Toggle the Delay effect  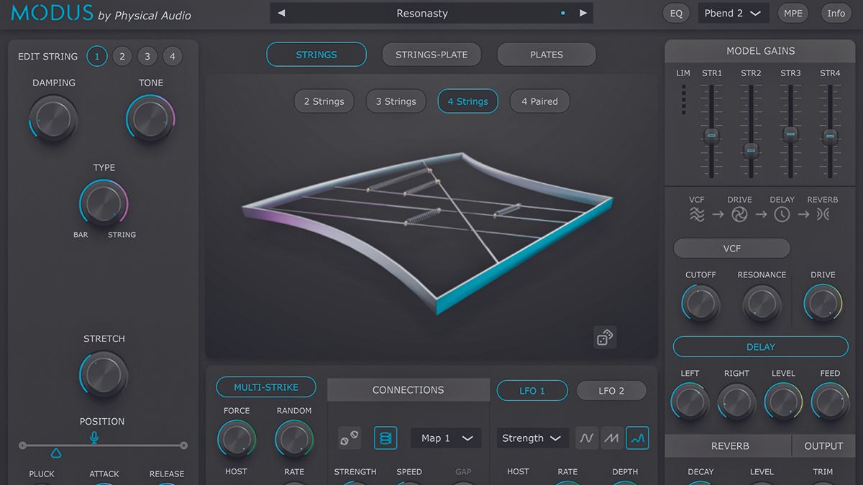point(760,347)
